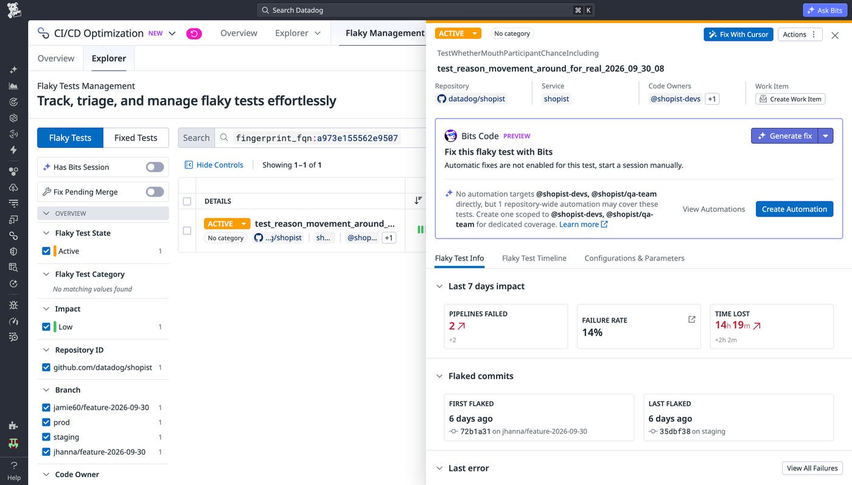Open the Flaky Management nav tab
The width and height of the screenshot is (852, 485).
coord(385,33)
